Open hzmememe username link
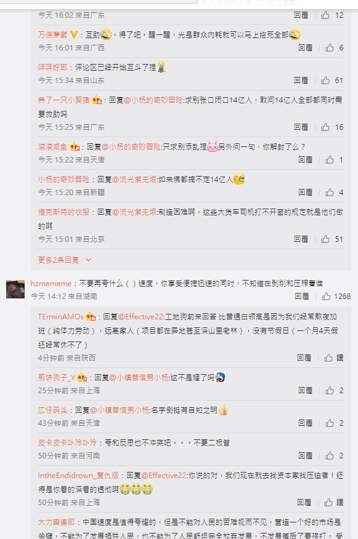 click(51, 284)
